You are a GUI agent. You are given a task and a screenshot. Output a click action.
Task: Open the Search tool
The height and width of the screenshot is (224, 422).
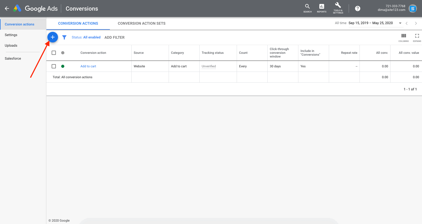tap(307, 8)
